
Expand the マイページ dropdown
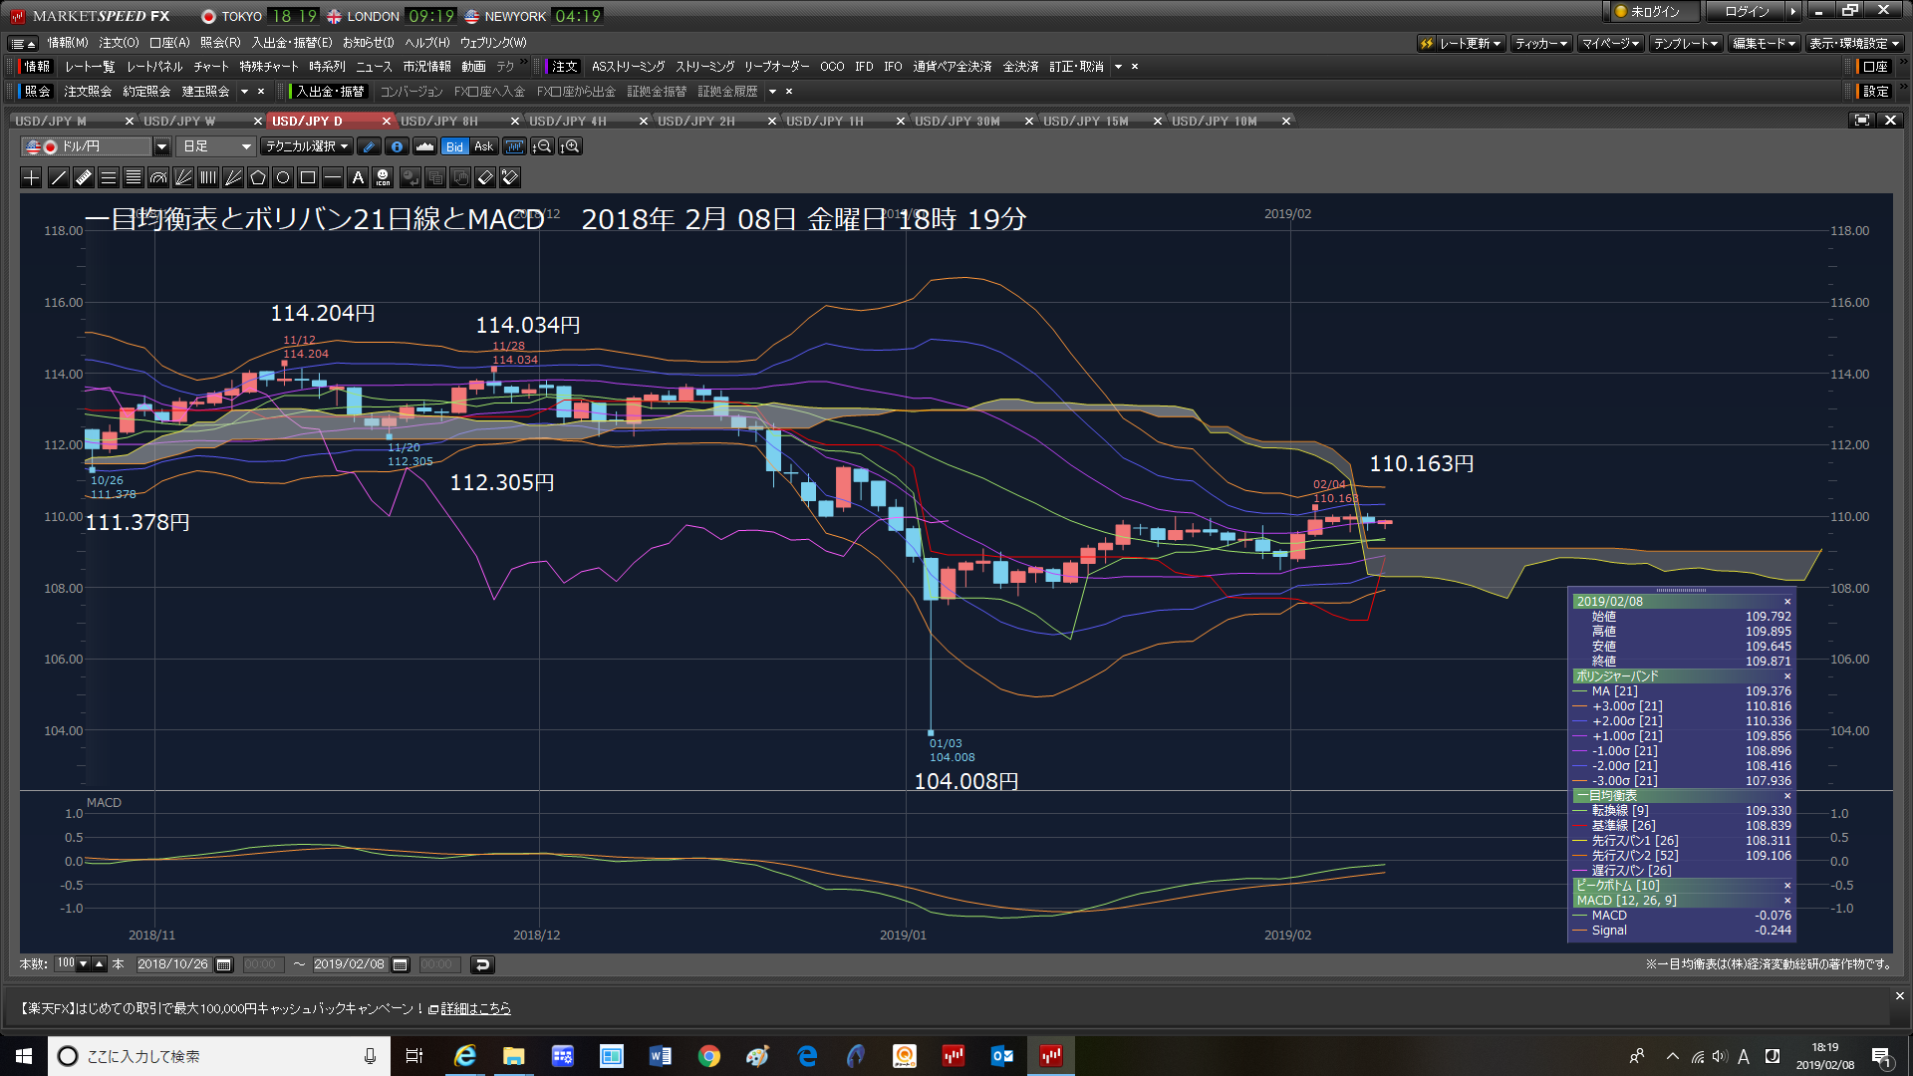(1610, 43)
